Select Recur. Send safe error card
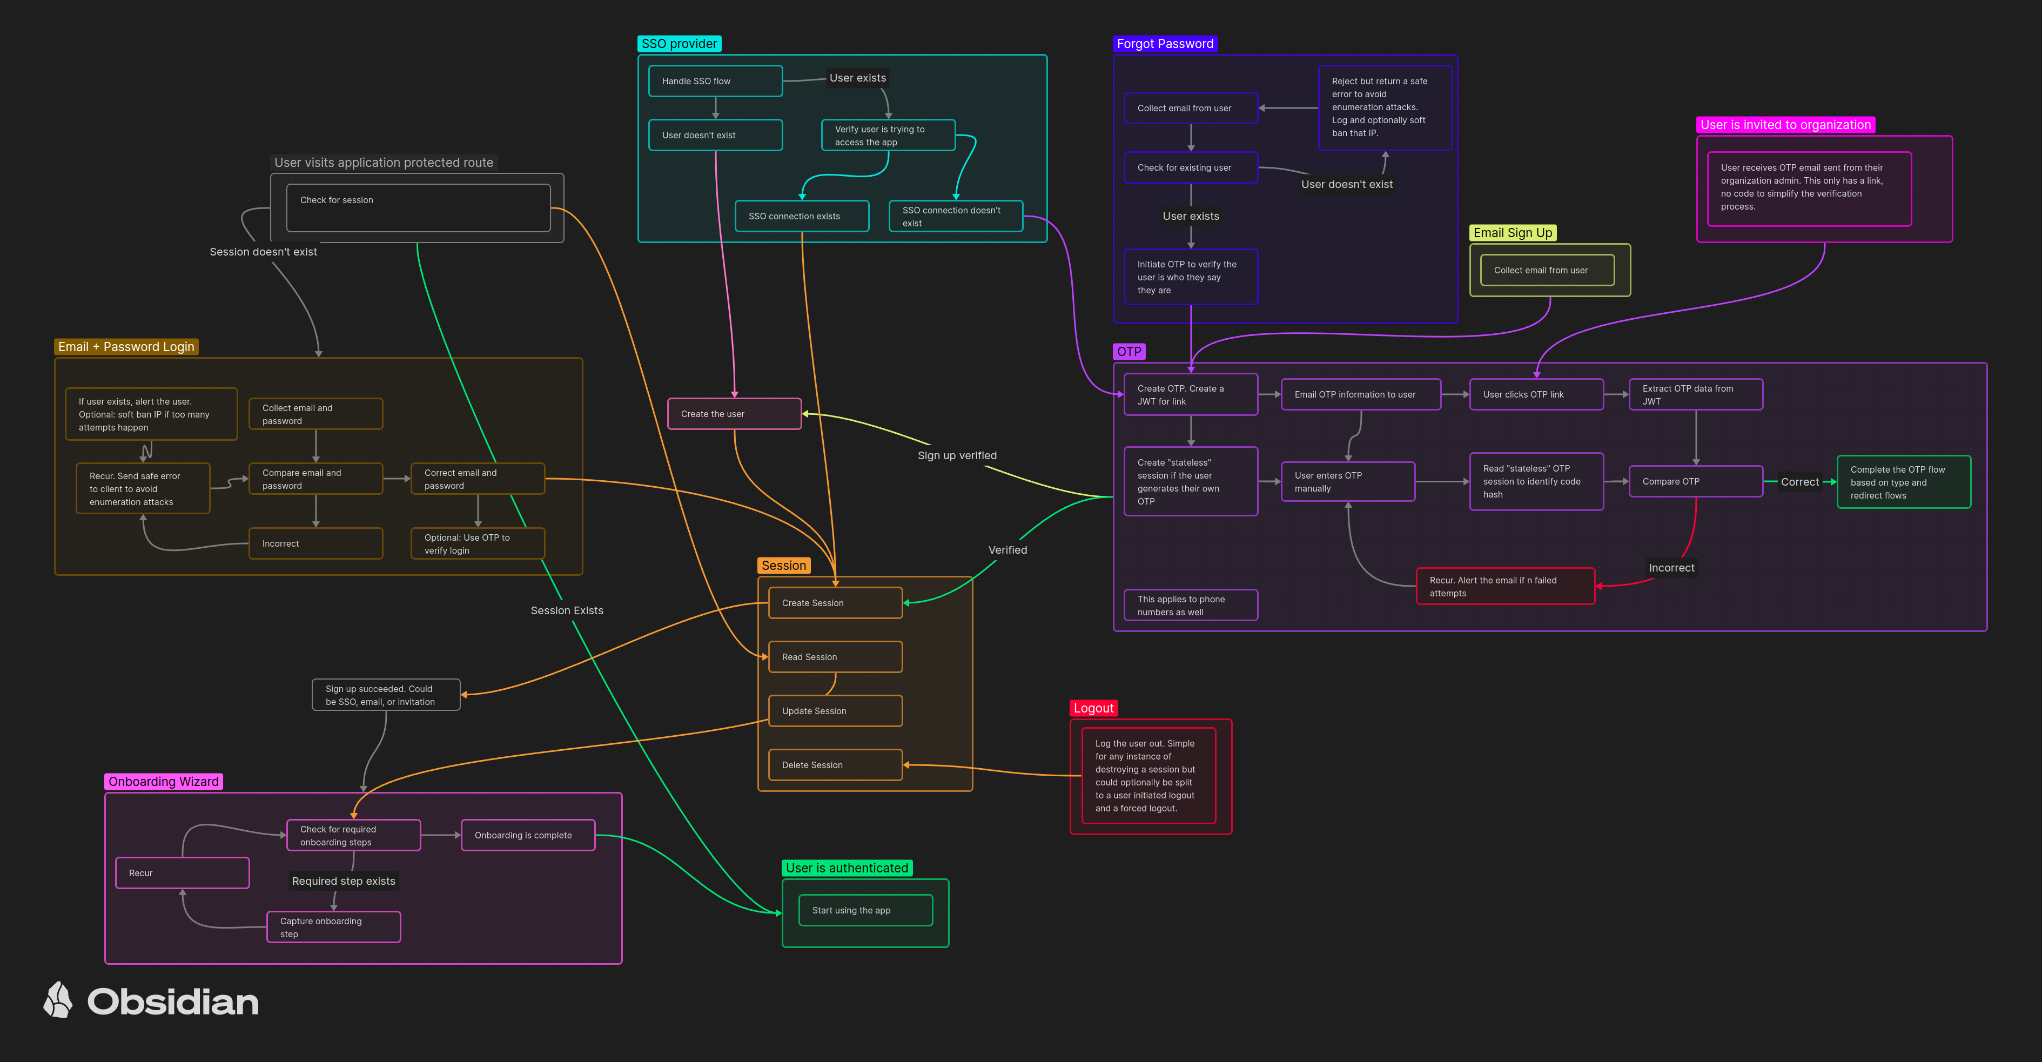The height and width of the screenshot is (1062, 2042). click(x=143, y=488)
